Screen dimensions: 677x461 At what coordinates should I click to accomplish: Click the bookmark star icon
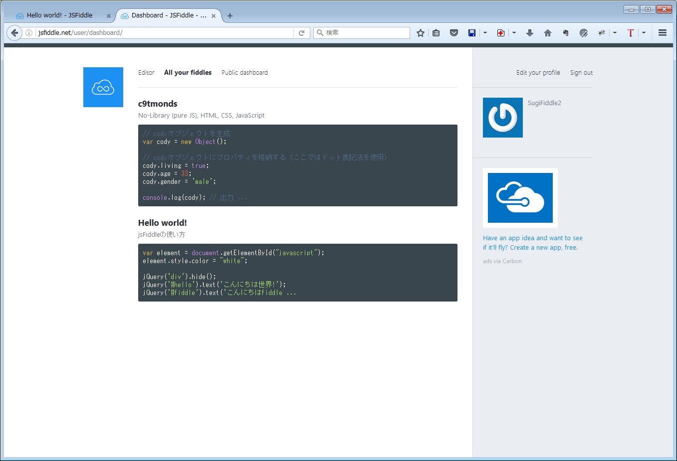[x=421, y=33]
